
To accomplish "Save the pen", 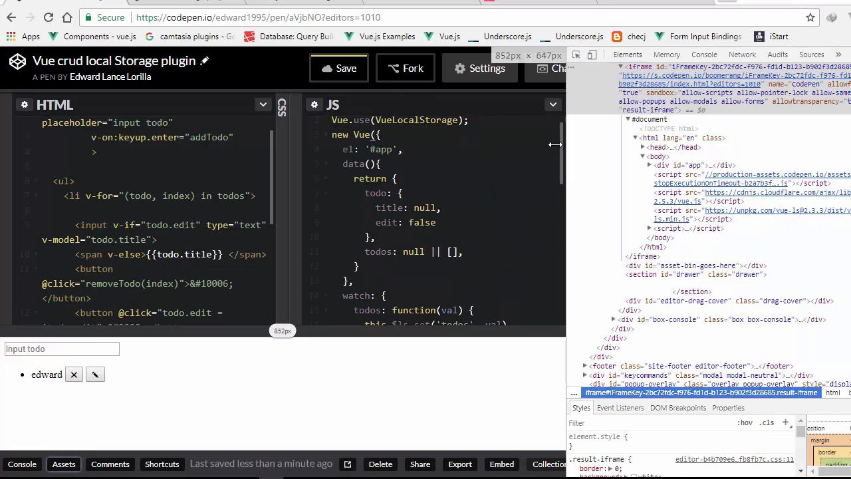I will 339,69.
